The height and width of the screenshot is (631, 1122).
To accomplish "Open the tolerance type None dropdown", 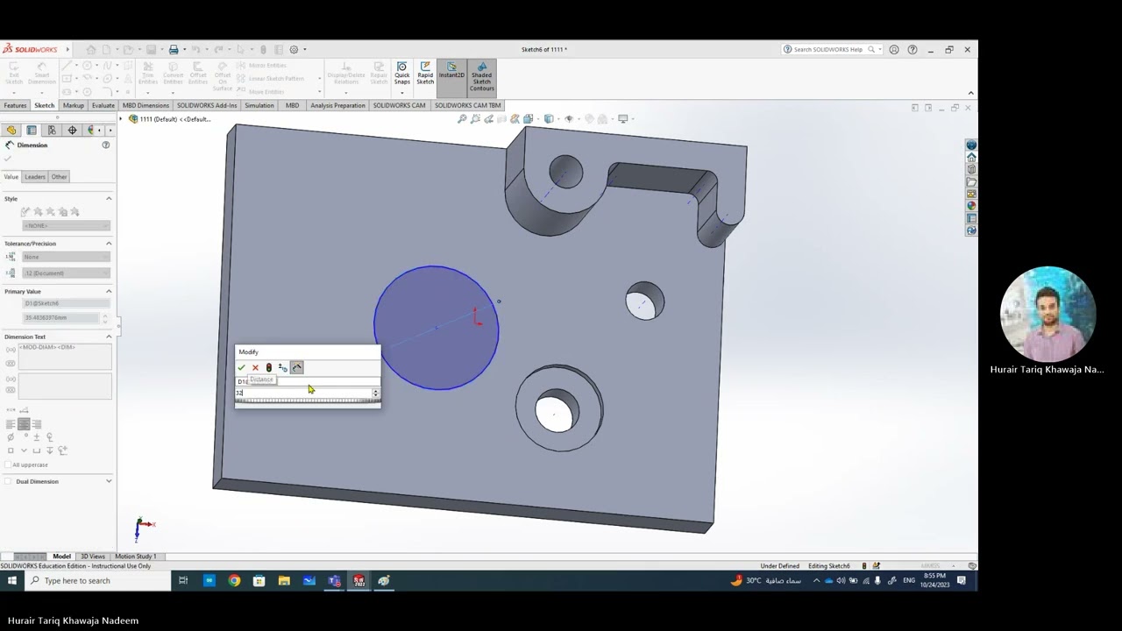I will coord(67,257).
